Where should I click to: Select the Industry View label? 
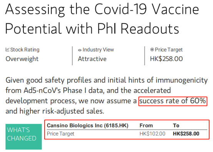tap(98, 50)
